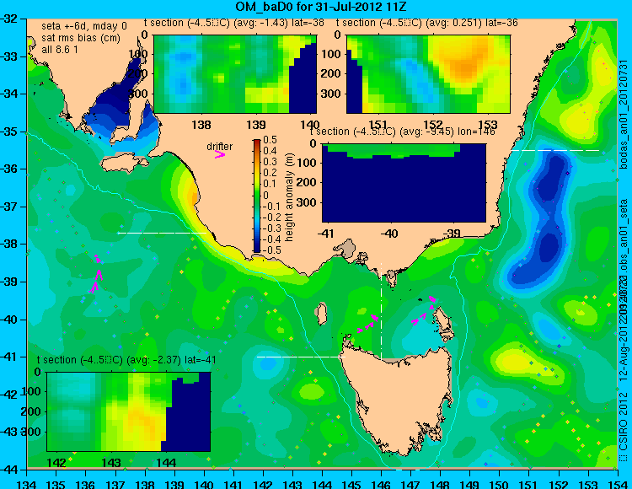Click the 'height anomaly (m)' axis label
The width and height of the screenshot is (632, 489).
coord(289,197)
